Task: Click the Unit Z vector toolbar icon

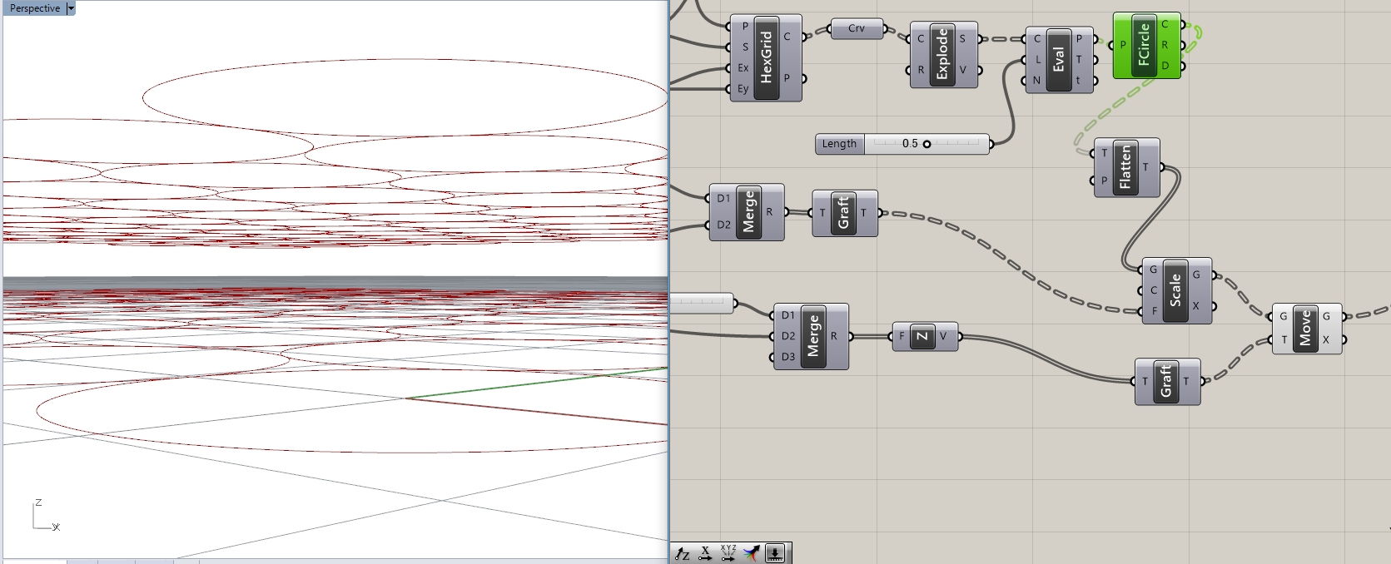Action: [683, 553]
